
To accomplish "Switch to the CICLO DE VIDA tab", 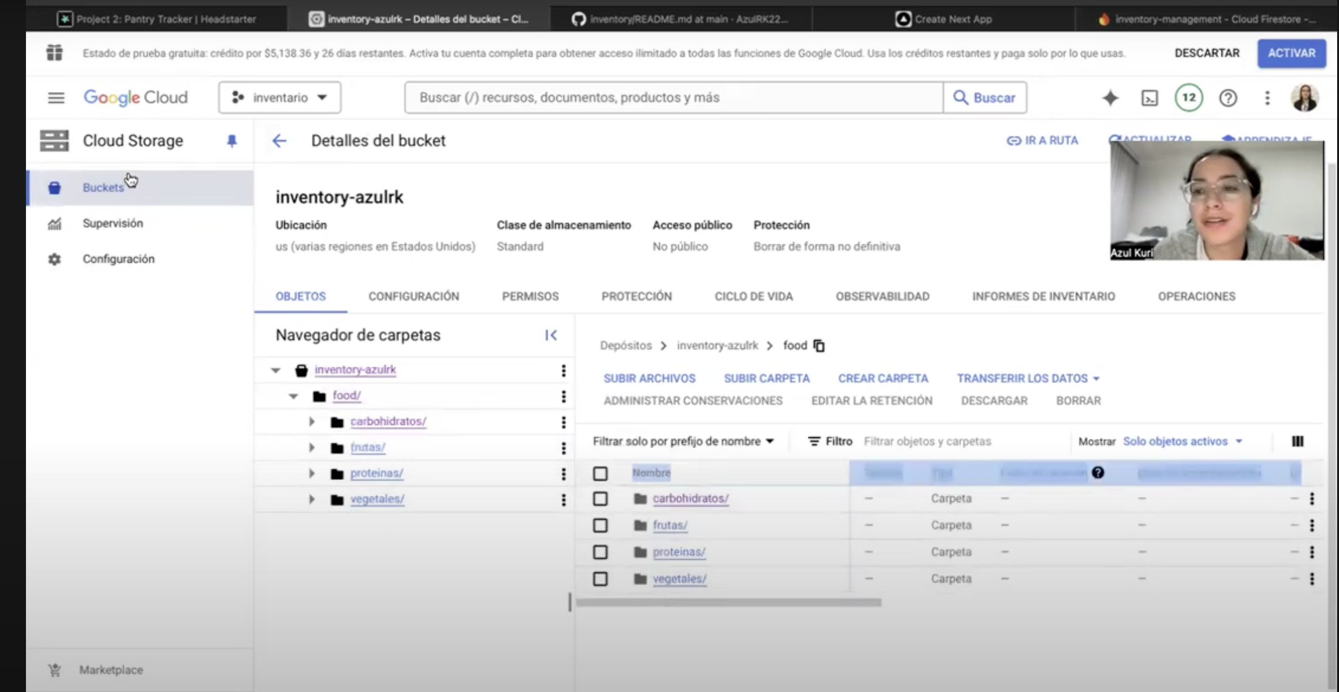I will 753,296.
